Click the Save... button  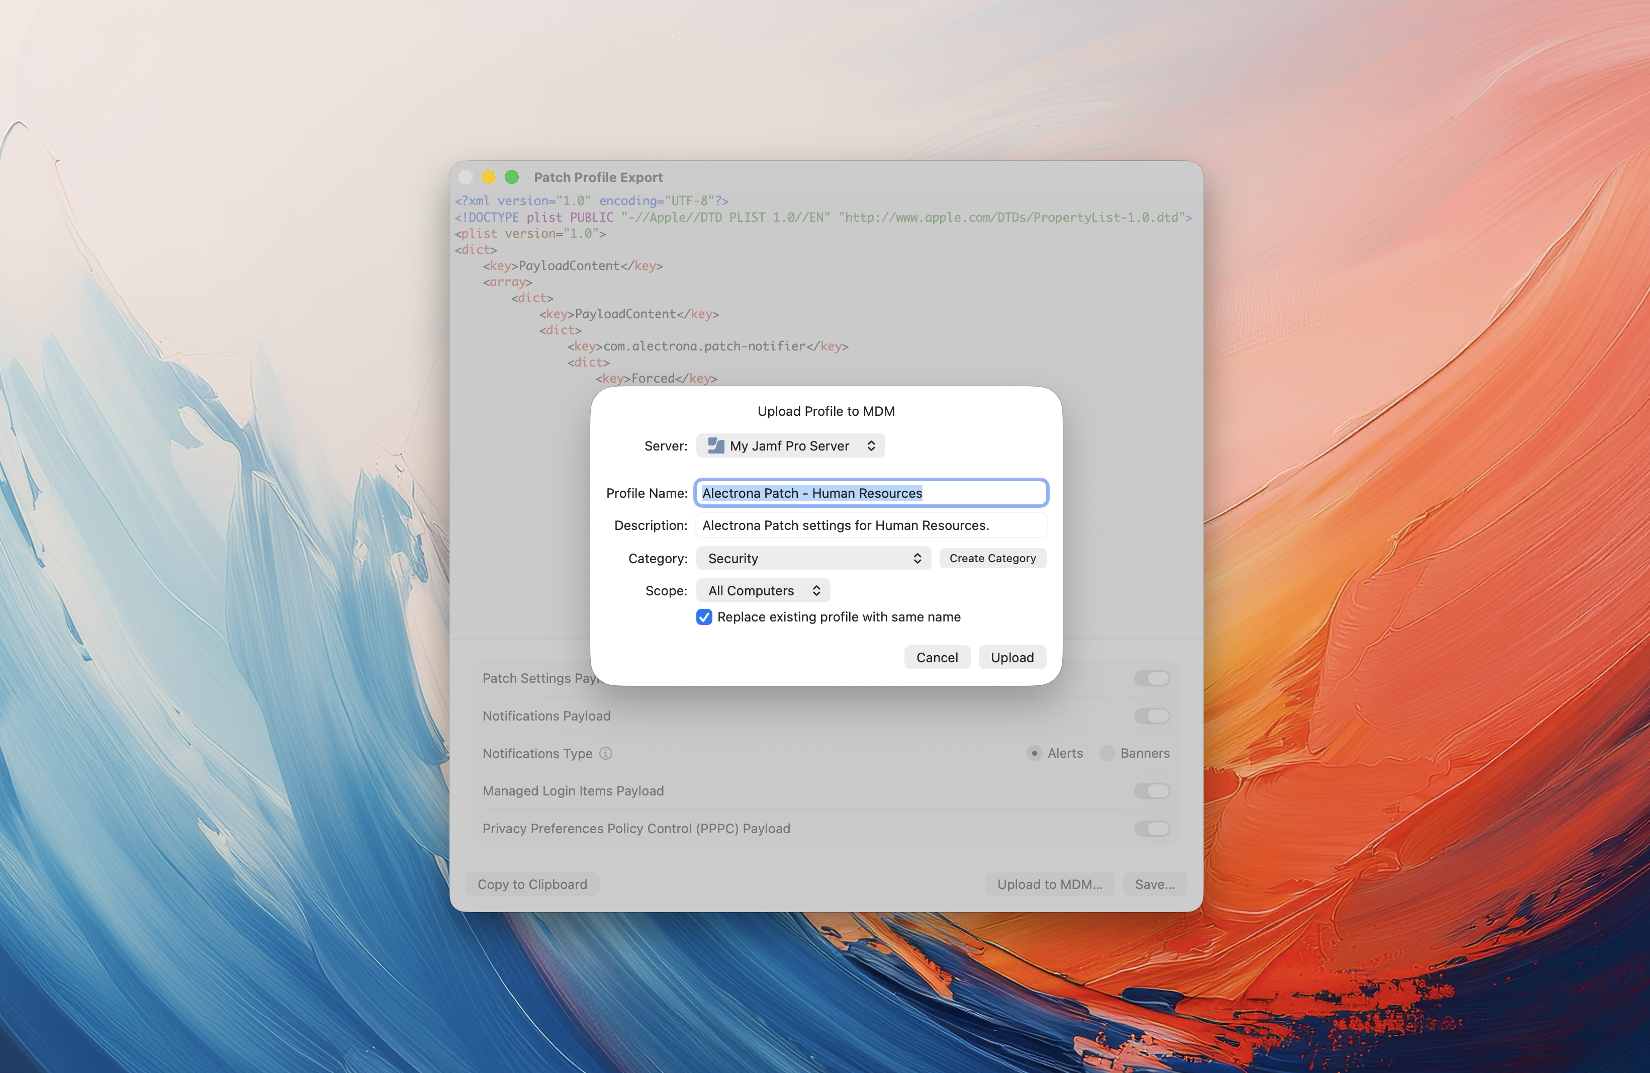tap(1154, 884)
